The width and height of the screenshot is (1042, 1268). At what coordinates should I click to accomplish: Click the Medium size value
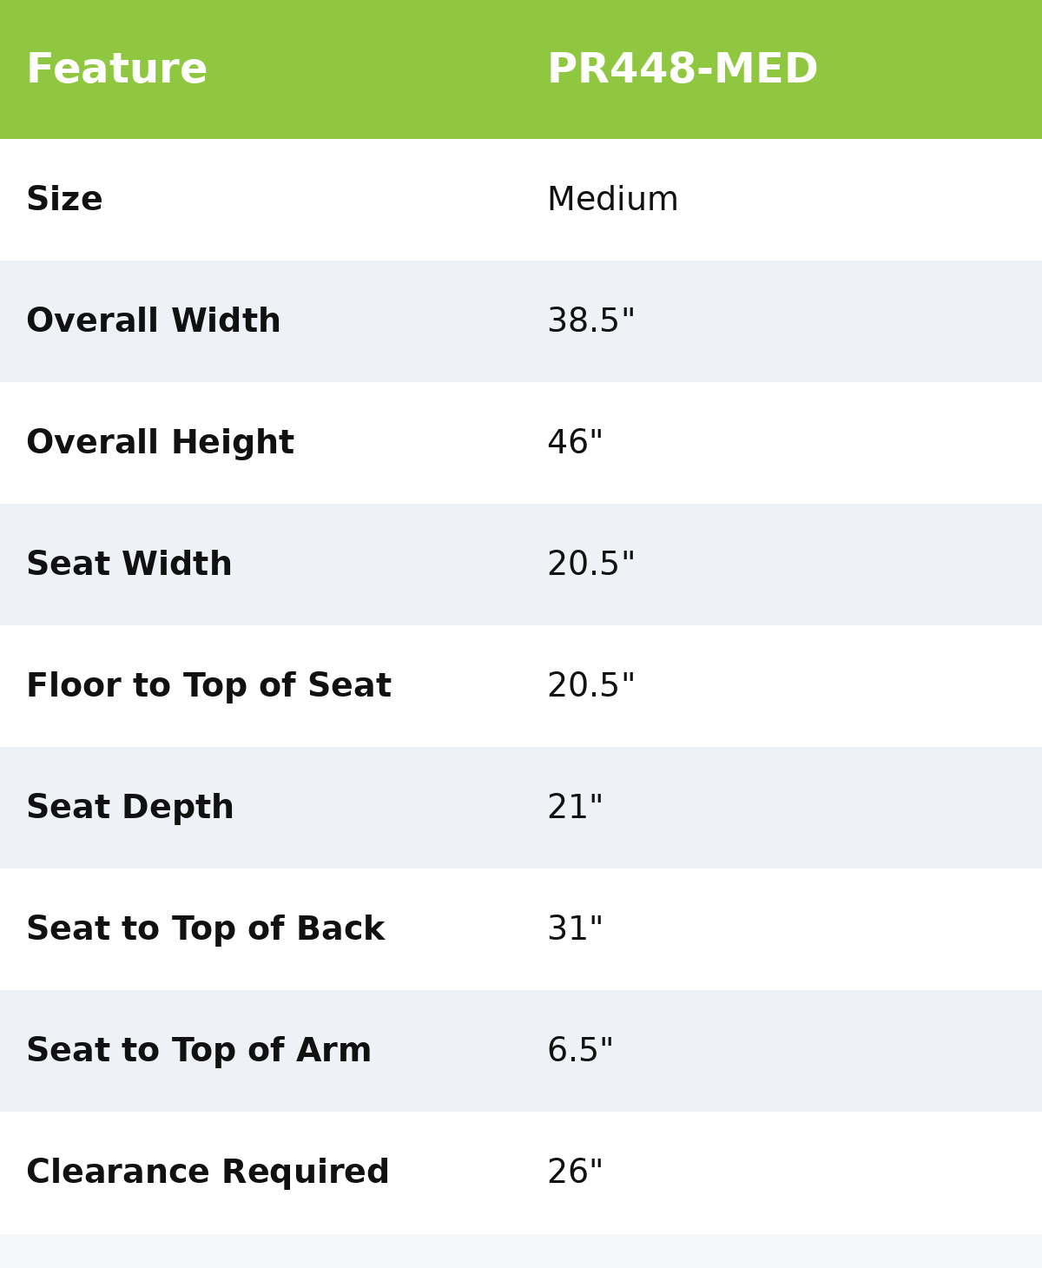coord(612,200)
